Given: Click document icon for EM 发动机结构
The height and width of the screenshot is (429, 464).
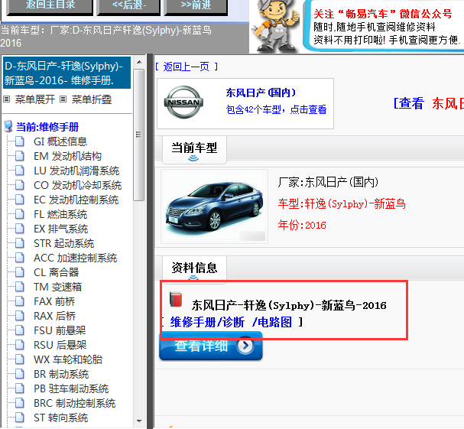Looking at the screenshot, I should click(x=20, y=156).
